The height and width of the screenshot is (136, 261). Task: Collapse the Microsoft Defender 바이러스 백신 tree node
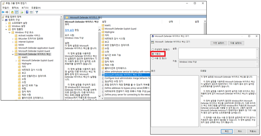click(x=13, y=54)
